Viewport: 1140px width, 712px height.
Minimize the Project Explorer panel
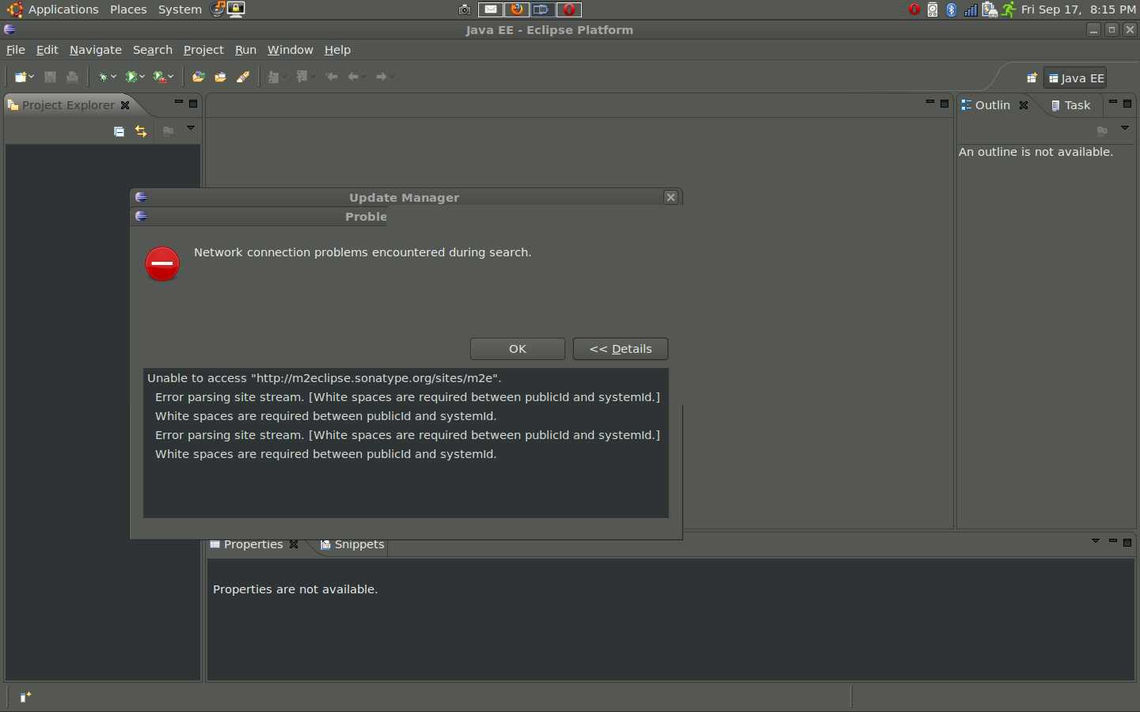179,102
